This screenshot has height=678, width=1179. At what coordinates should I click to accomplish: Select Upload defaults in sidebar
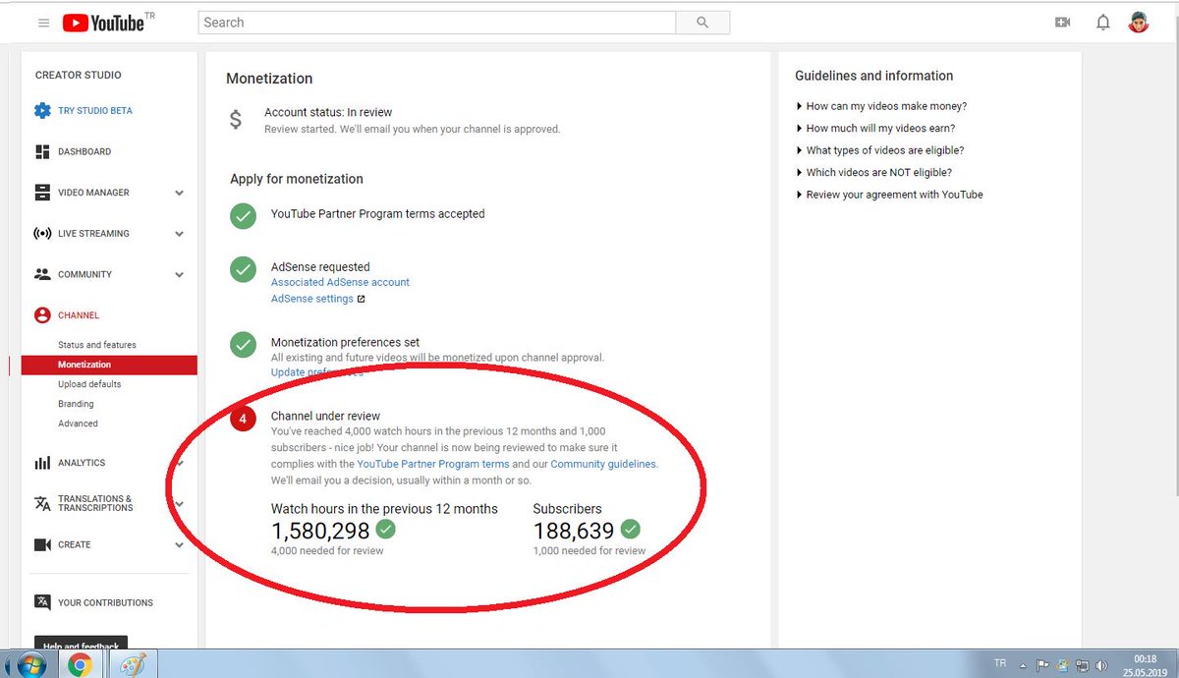point(89,384)
